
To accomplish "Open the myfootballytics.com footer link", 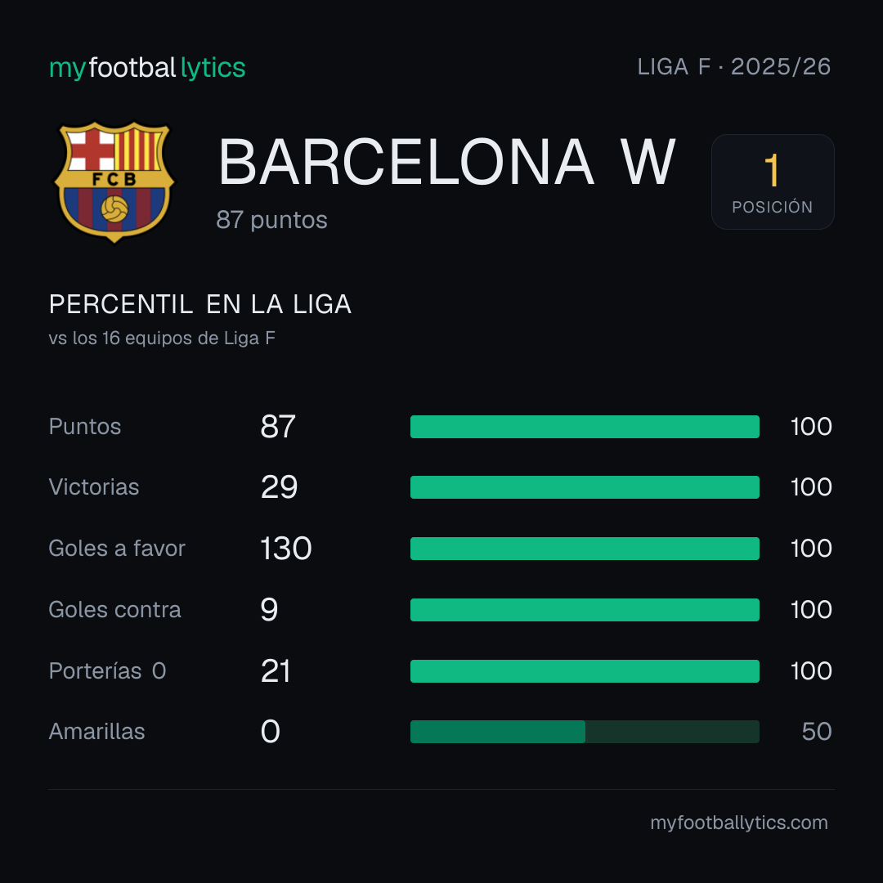I will point(739,822).
